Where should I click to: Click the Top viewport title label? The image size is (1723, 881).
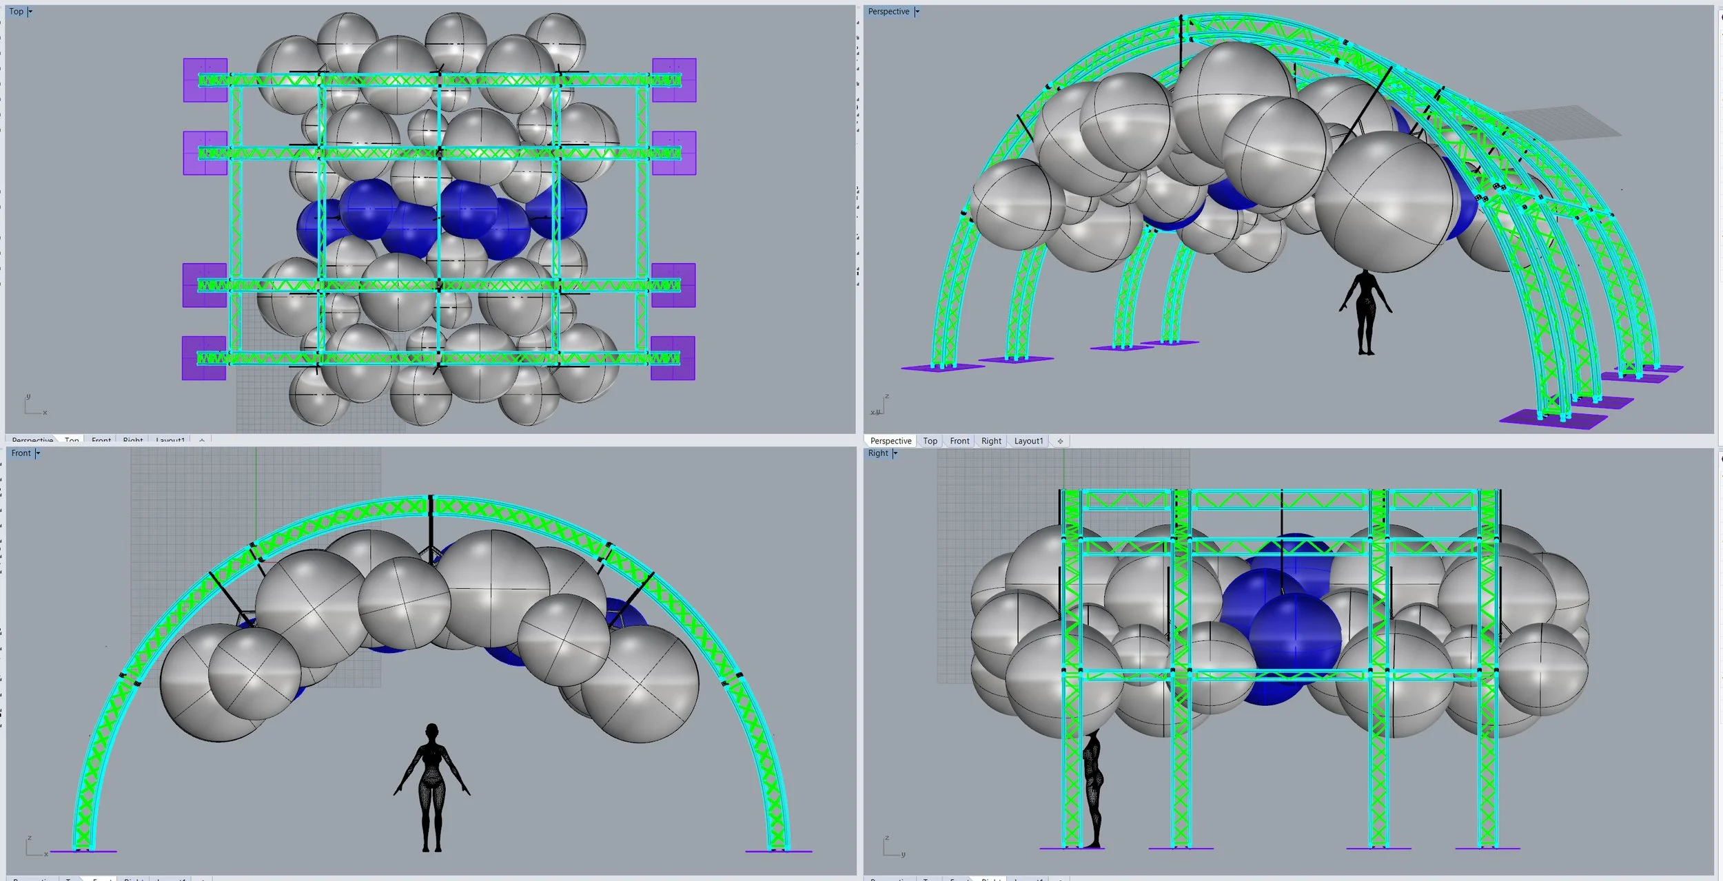[x=17, y=12]
